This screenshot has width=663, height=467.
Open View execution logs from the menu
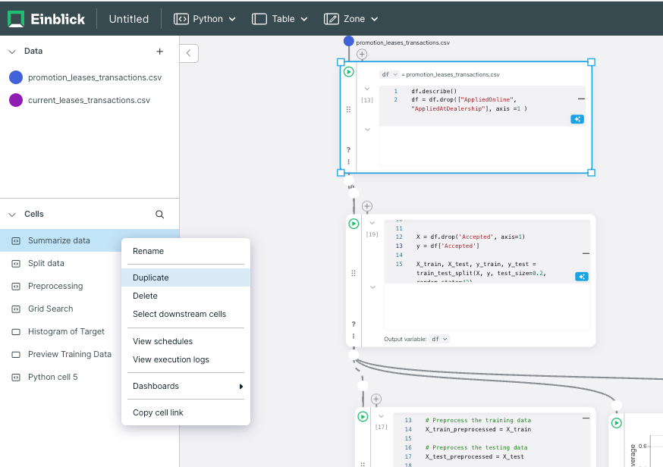(x=186, y=359)
